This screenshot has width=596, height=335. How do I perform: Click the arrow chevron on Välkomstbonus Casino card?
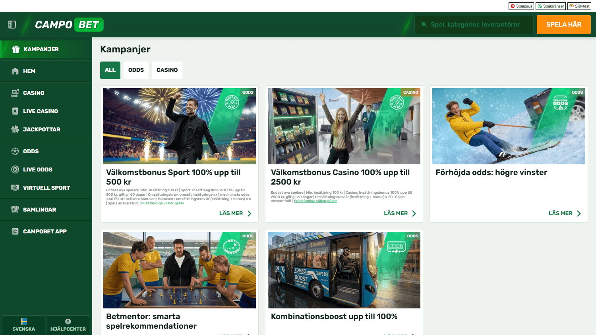coord(414,214)
